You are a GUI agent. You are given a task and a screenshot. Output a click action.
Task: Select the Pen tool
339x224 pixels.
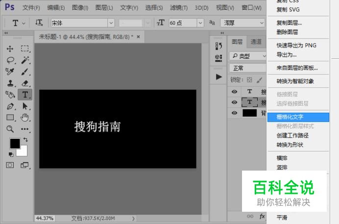tap(10, 106)
